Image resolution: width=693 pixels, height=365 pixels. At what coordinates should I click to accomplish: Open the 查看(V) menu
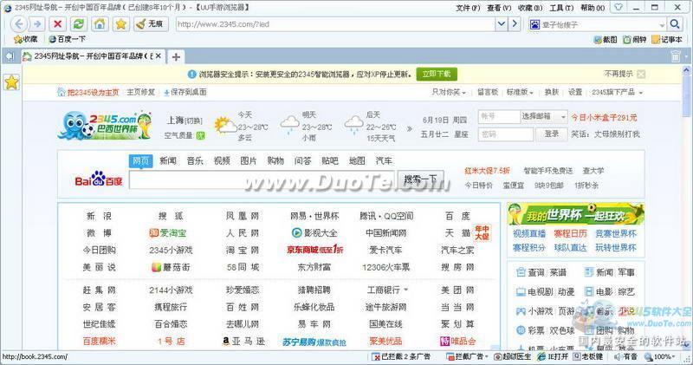(x=499, y=8)
